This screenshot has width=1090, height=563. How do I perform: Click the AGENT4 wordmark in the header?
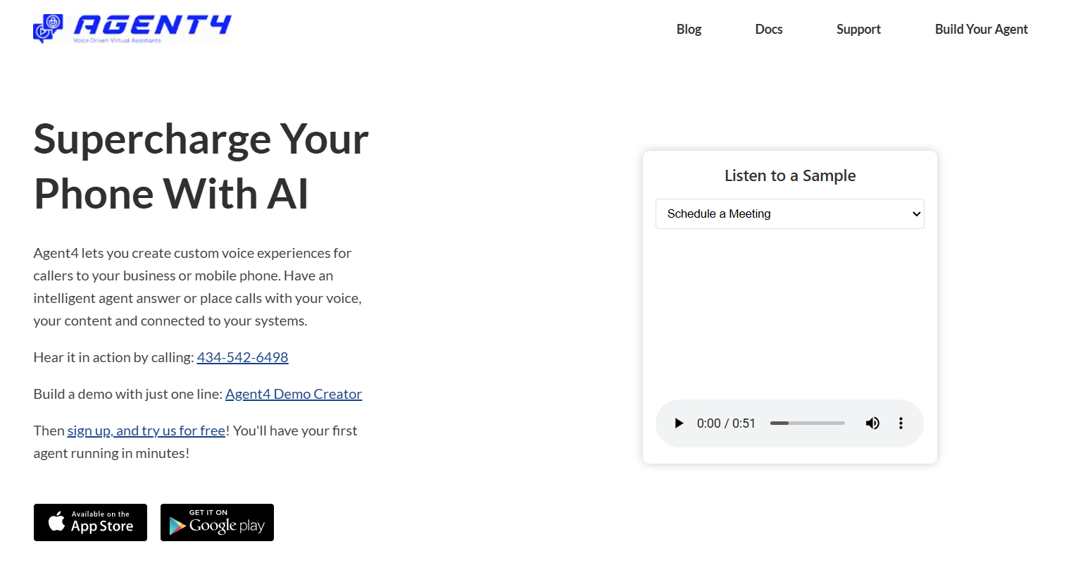pyautogui.click(x=152, y=26)
